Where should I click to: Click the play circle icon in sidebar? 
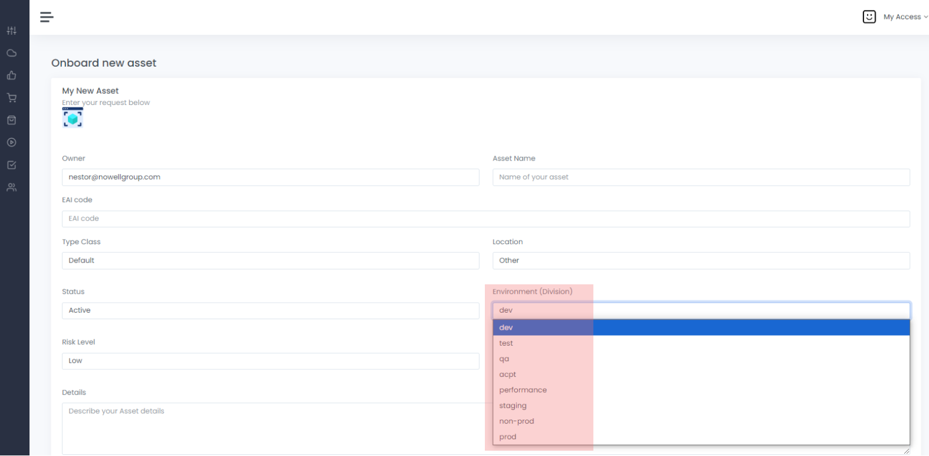[x=11, y=143]
